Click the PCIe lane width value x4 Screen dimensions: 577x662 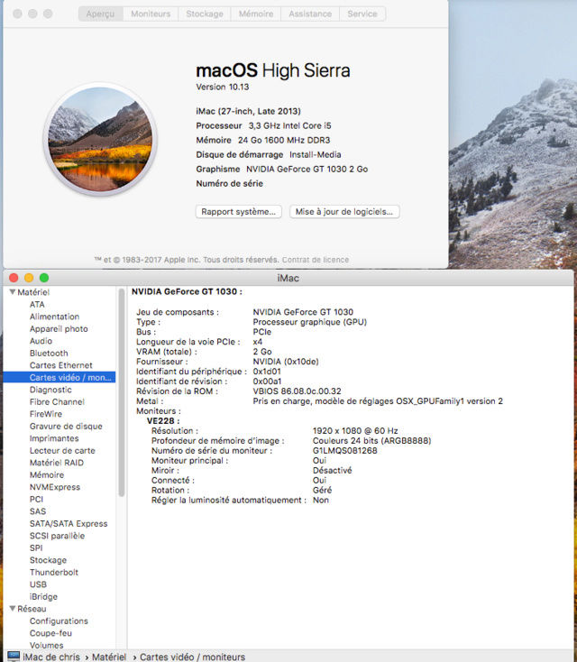258,342
